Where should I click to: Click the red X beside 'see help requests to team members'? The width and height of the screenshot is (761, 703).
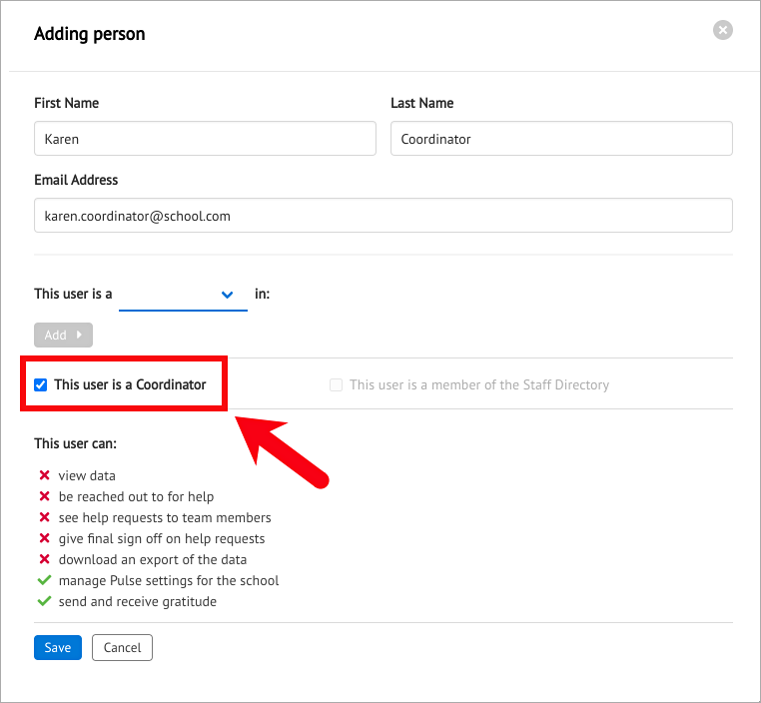[x=44, y=517]
